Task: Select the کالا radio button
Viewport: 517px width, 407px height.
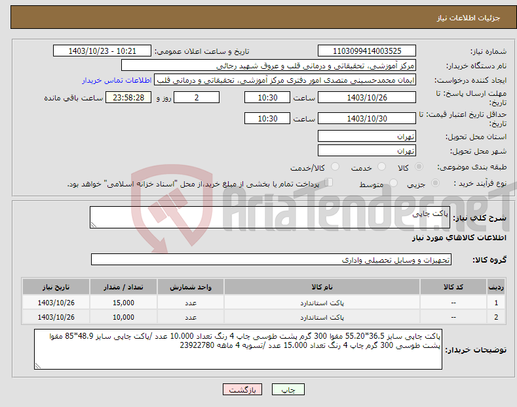Action: tap(419, 167)
